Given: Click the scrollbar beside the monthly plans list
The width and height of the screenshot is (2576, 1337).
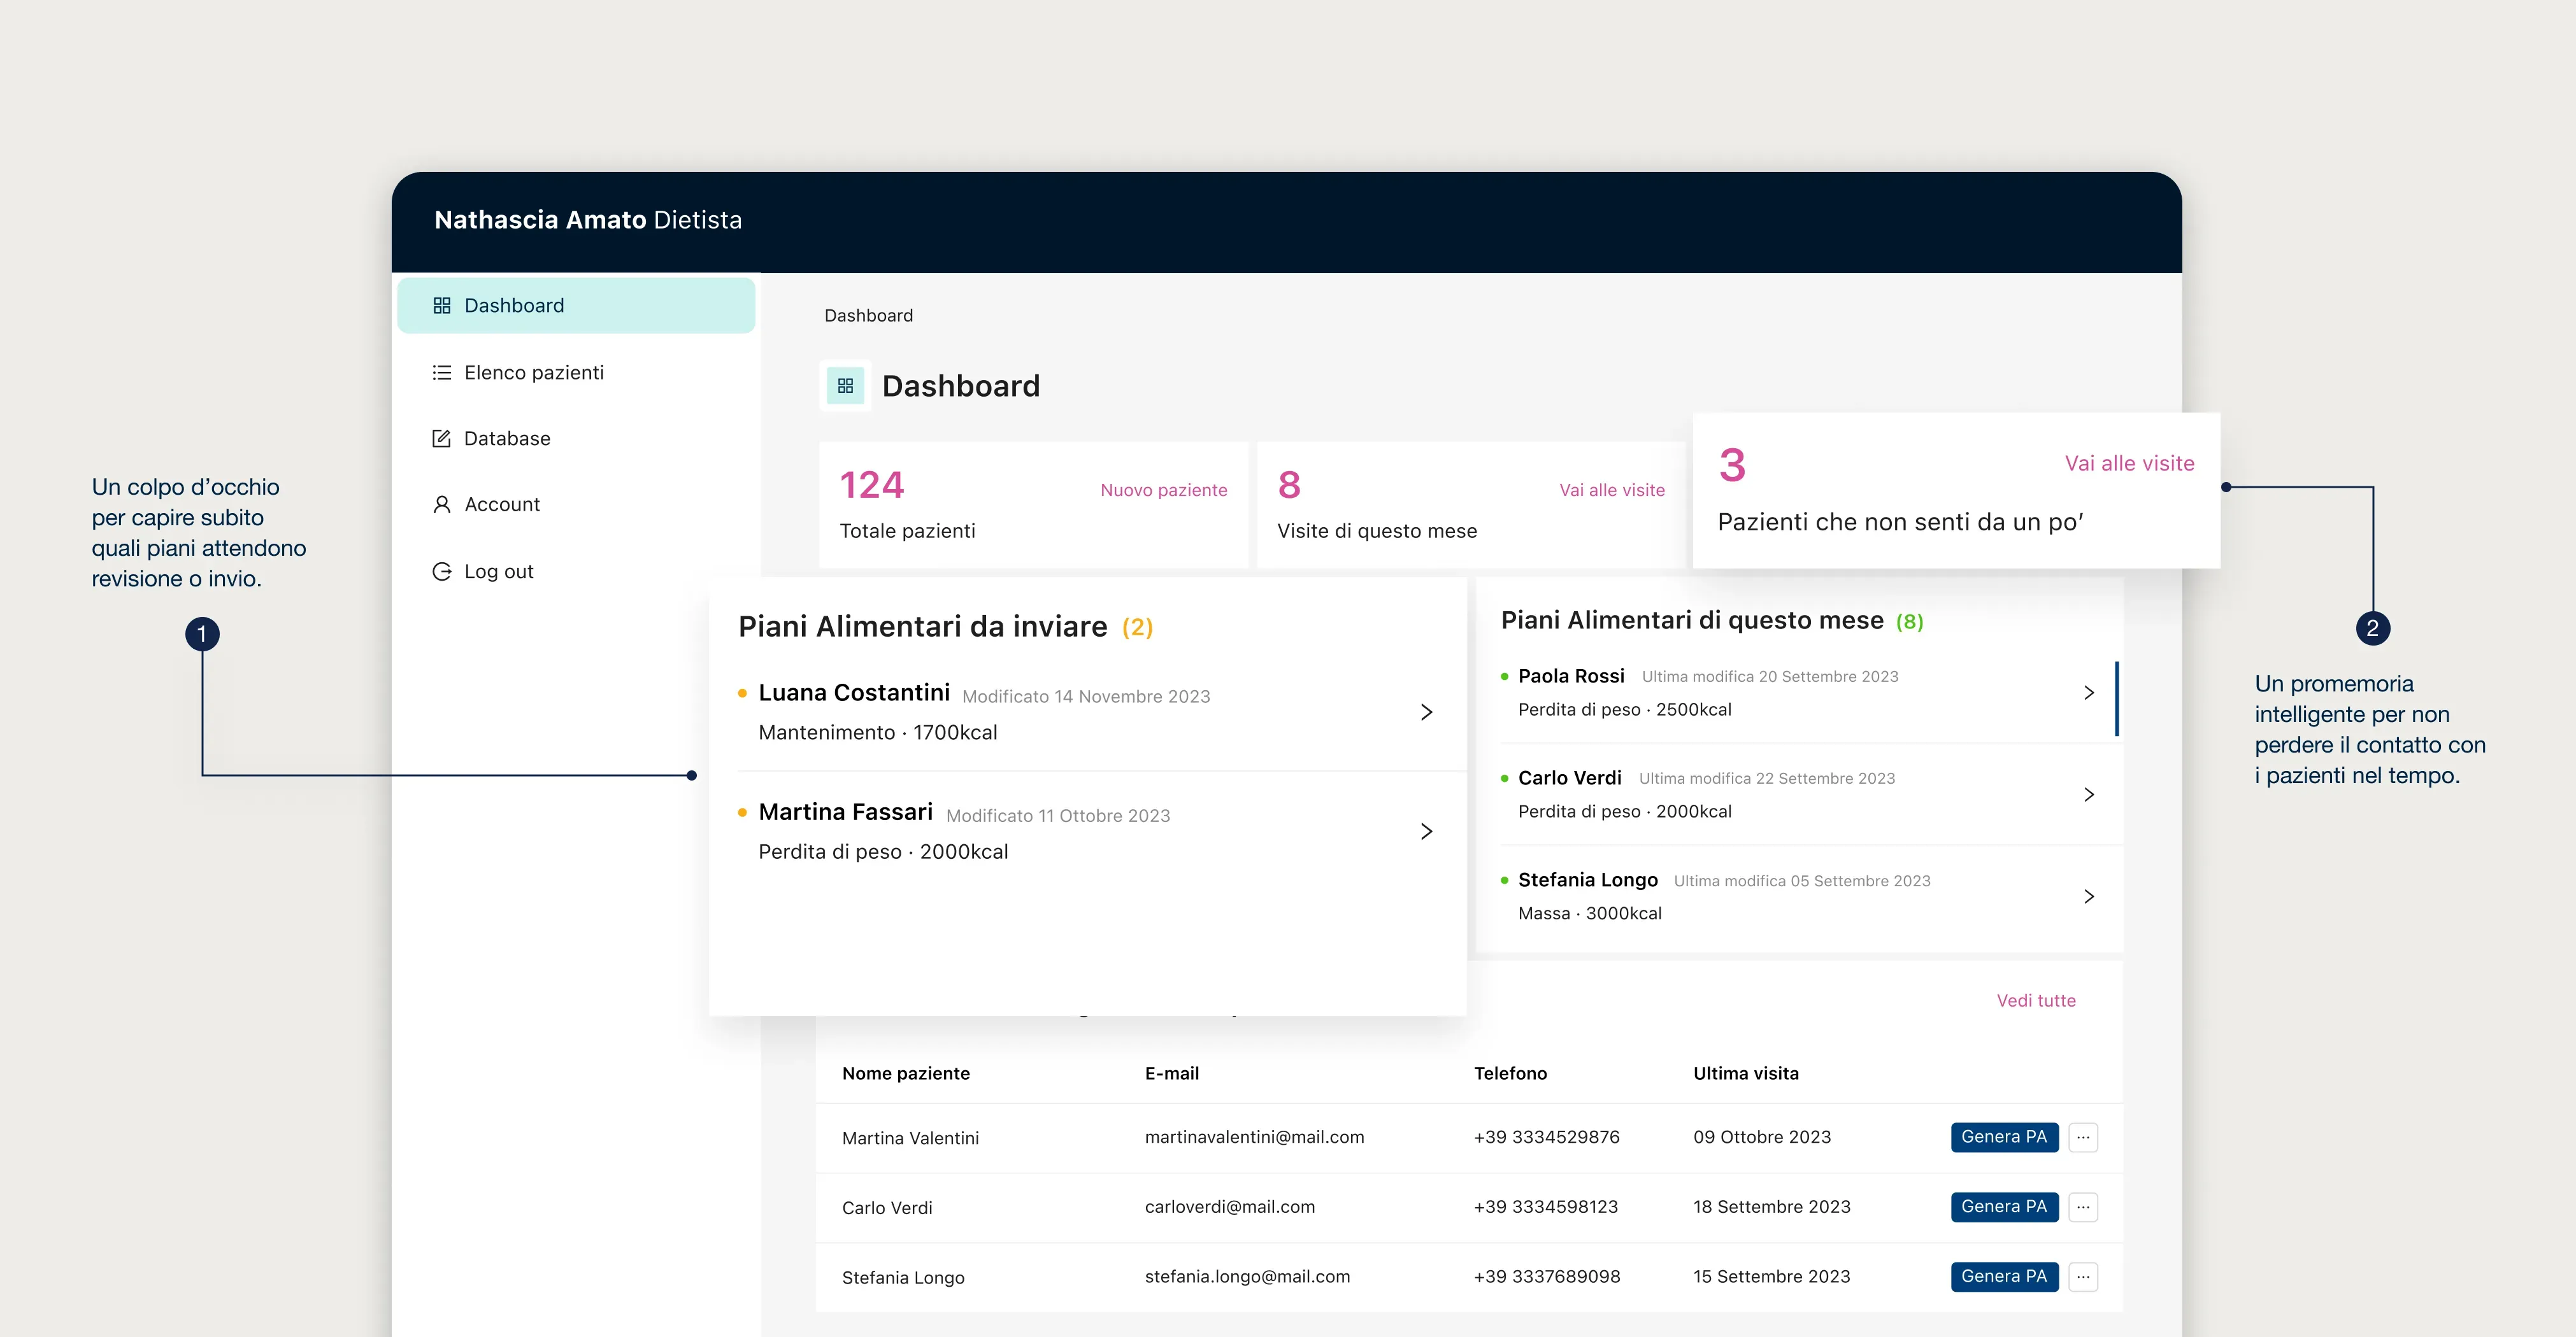Looking at the screenshot, I should [x=2117, y=698].
